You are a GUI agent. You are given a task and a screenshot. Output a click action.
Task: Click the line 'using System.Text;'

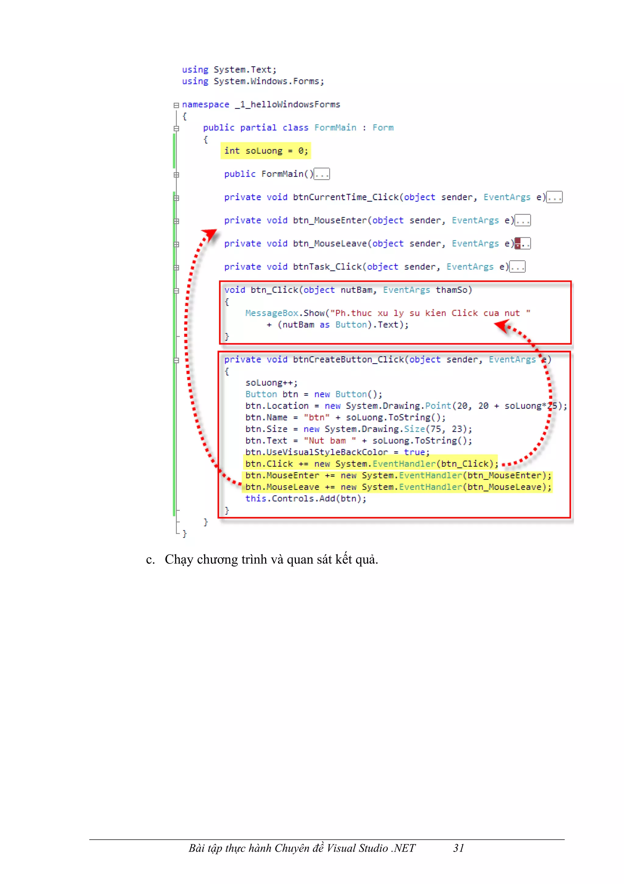click(229, 70)
